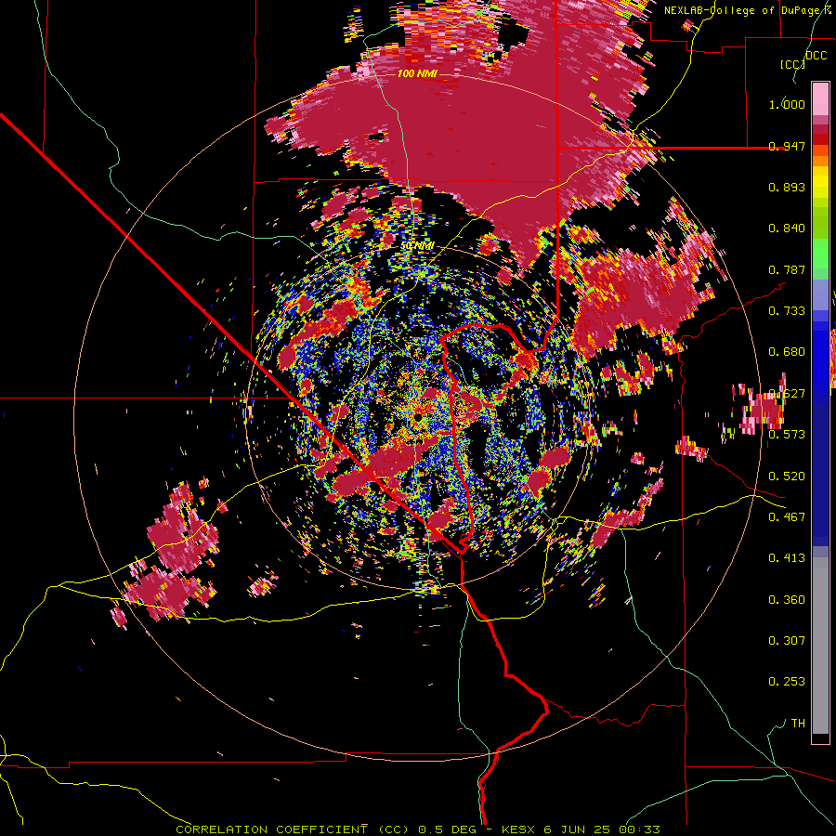Click the 0.627 scale label

(x=787, y=394)
